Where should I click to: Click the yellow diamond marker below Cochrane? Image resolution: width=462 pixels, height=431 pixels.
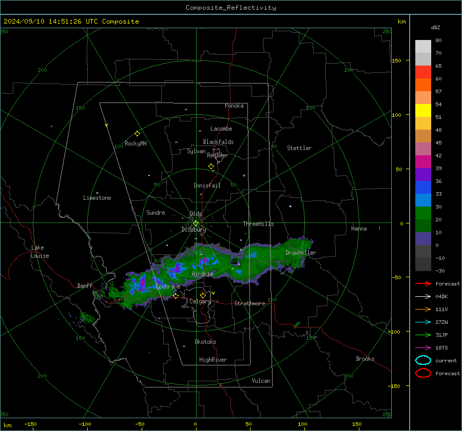pos(176,296)
